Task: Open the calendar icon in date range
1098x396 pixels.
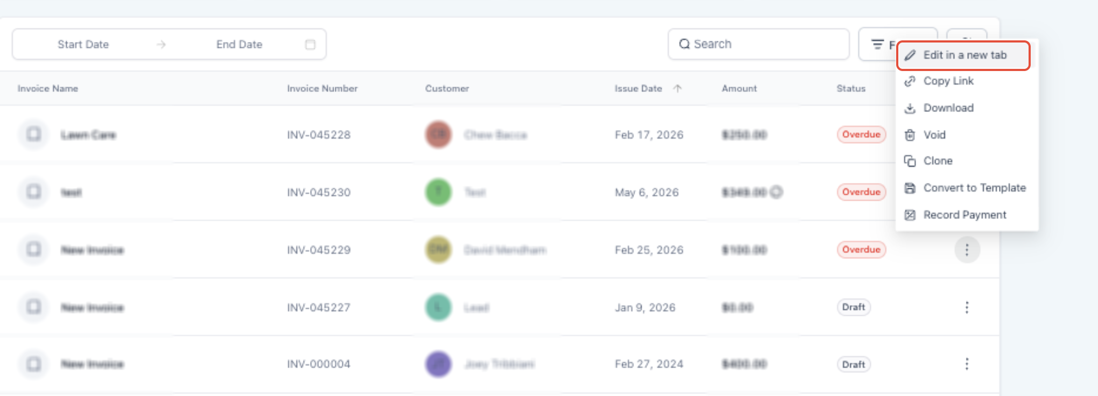Action: (310, 44)
